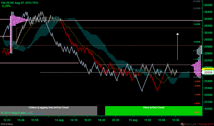The image size is (214, 126).
Task: Select 26100 on the price scale
Action: coord(208,33)
